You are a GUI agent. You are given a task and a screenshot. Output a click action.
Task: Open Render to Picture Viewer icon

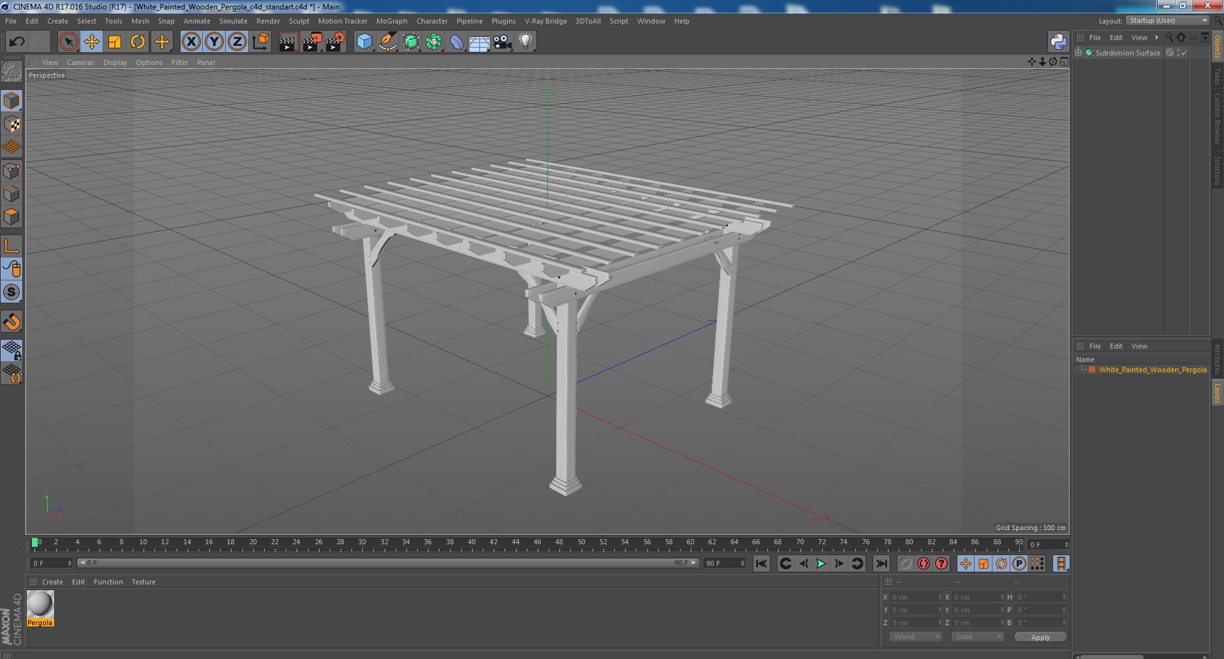[x=312, y=42]
